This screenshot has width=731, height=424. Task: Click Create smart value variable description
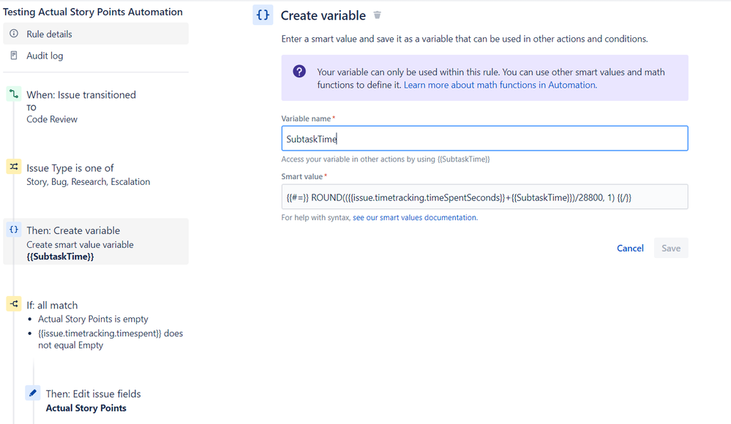[80, 245]
